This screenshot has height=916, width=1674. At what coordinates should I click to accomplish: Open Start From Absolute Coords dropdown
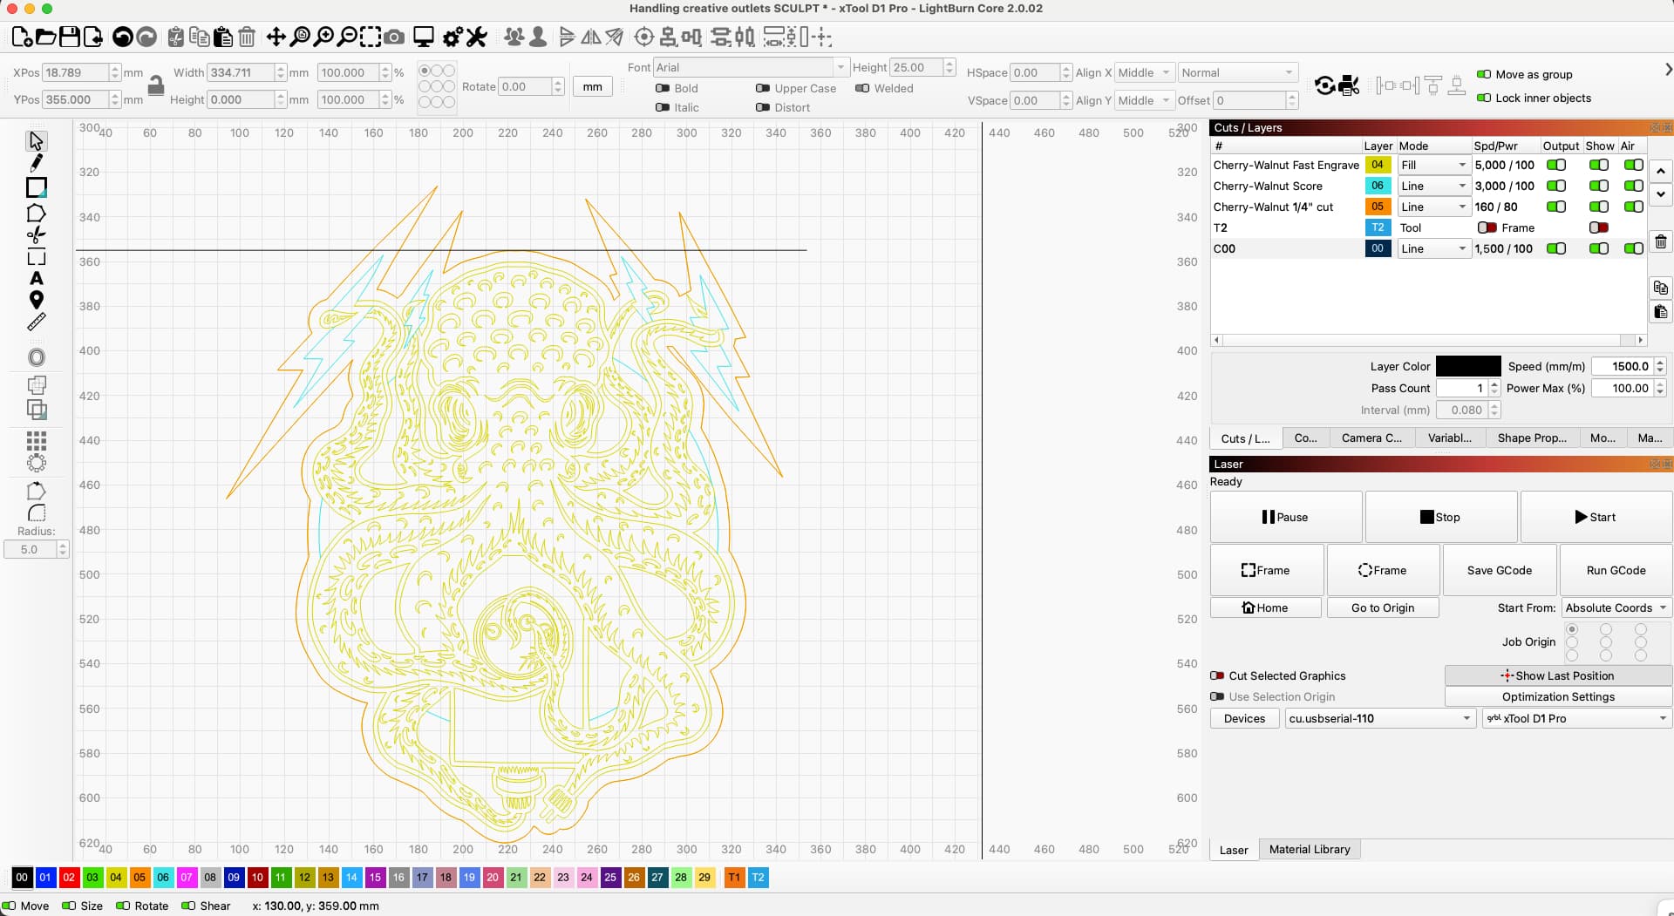tap(1616, 607)
